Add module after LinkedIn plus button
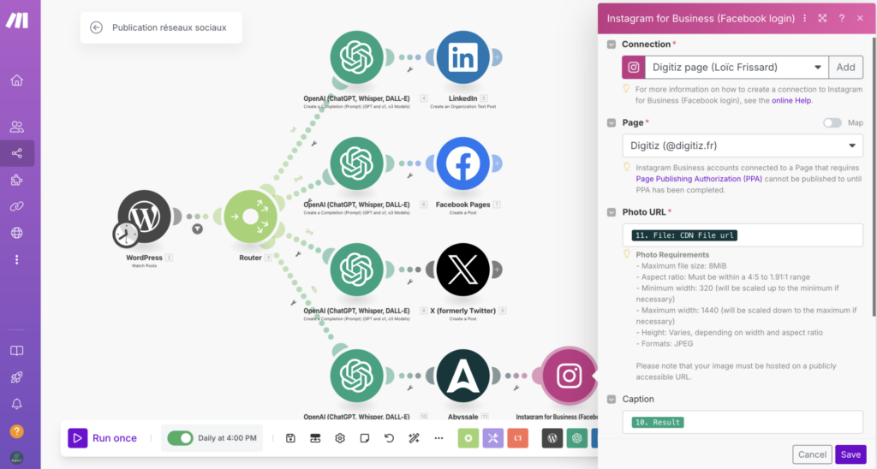The width and height of the screenshot is (877, 469). pyautogui.click(x=497, y=57)
